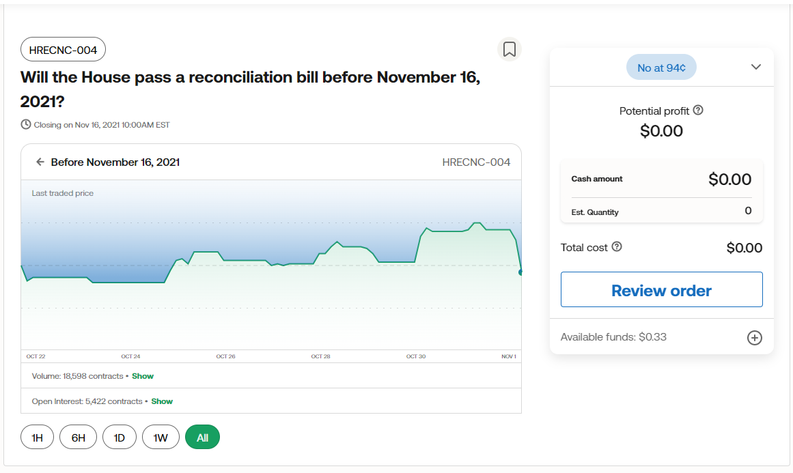Switch chart to 1W range
The width and height of the screenshot is (793, 473).
pyautogui.click(x=161, y=438)
